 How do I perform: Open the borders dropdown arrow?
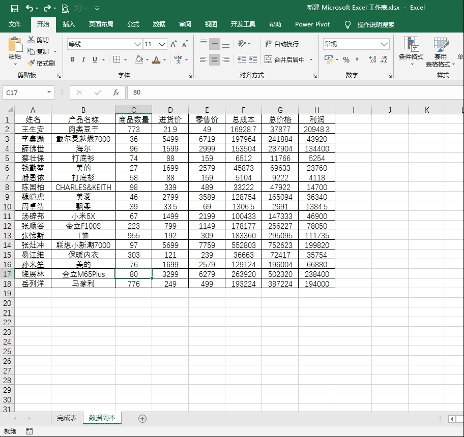[x=126, y=59]
